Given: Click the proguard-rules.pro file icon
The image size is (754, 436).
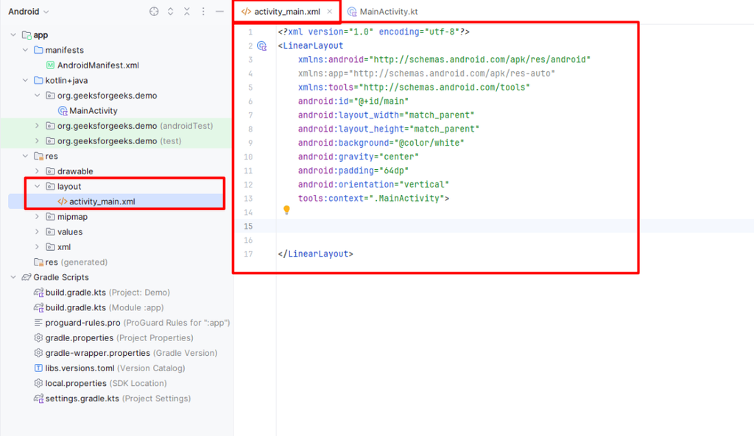Looking at the screenshot, I should (x=38, y=323).
